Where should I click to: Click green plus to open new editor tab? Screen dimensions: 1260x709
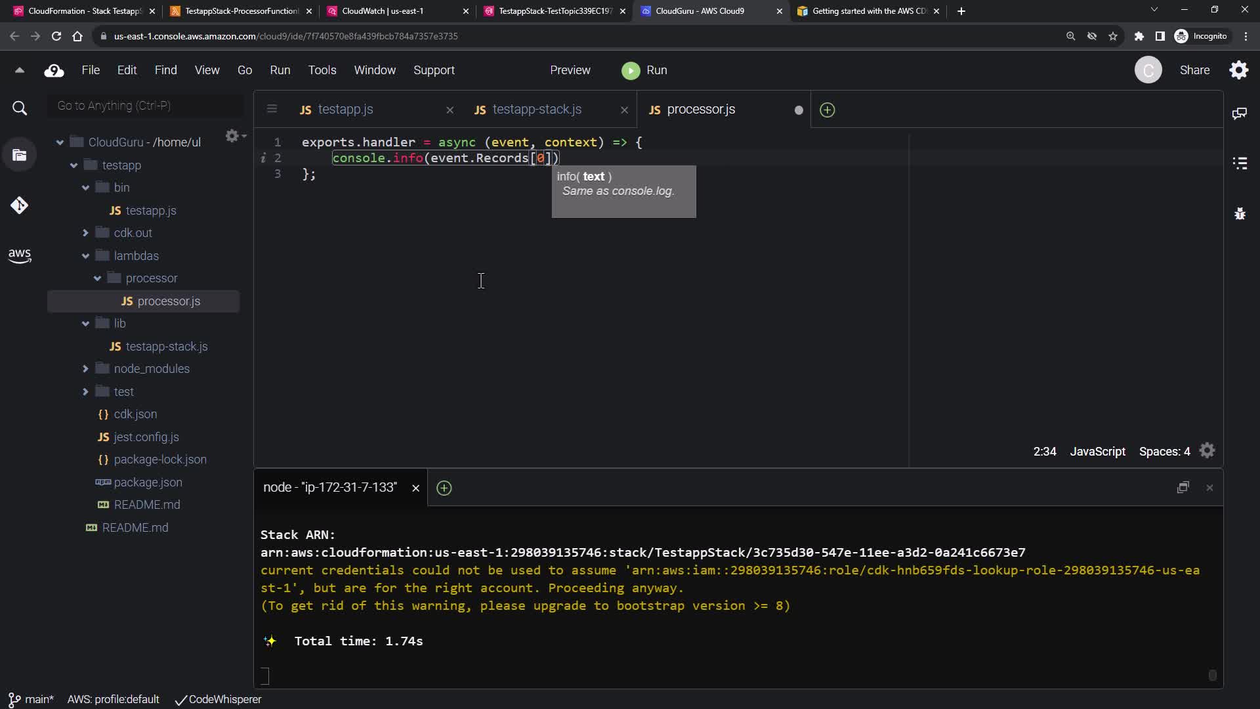click(828, 110)
